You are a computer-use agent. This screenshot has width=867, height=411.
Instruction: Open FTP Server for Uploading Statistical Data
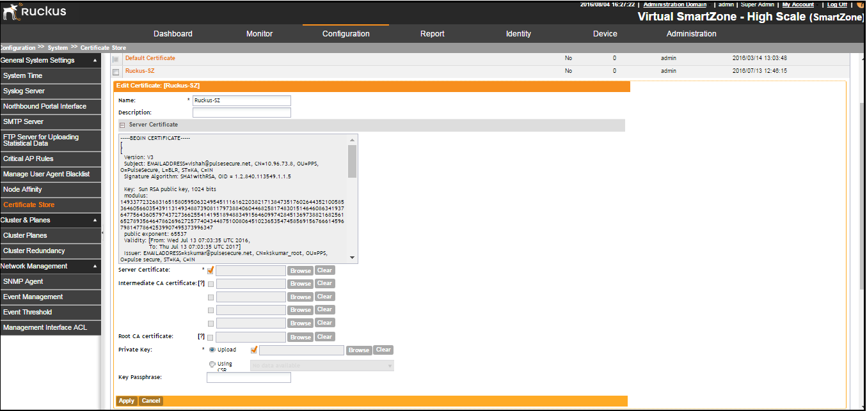[x=51, y=140]
